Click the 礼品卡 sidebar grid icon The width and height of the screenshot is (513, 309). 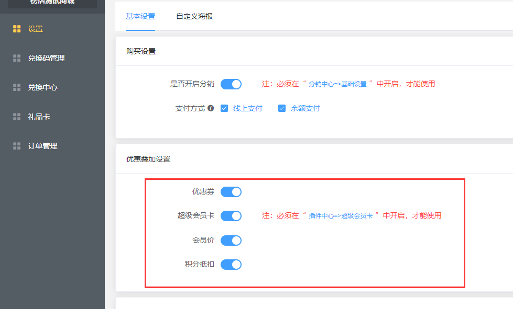coord(17,117)
